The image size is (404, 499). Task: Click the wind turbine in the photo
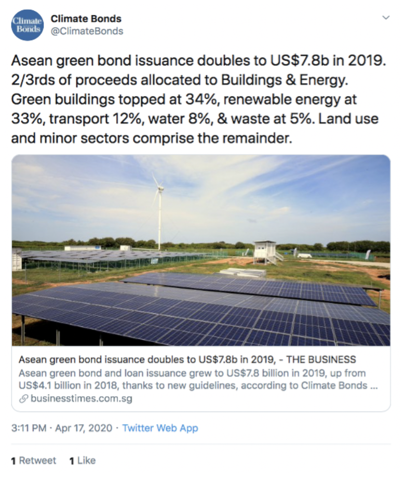(x=159, y=212)
